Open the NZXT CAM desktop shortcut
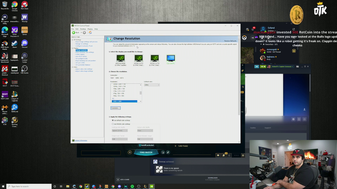The image size is (337, 189). 5,95
